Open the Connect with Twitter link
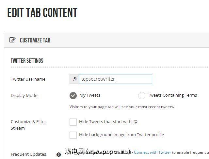The width and height of the screenshot is (209, 159). click(x=153, y=152)
